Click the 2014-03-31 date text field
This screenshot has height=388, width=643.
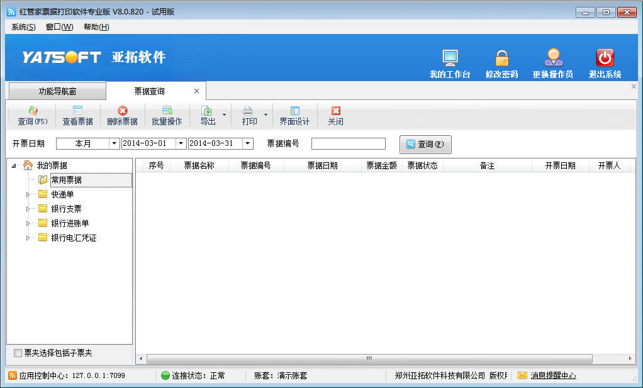pyautogui.click(x=216, y=143)
